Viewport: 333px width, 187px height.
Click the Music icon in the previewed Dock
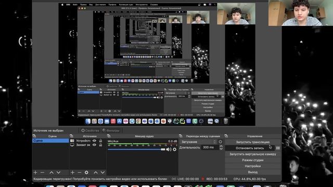pos(113,121)
